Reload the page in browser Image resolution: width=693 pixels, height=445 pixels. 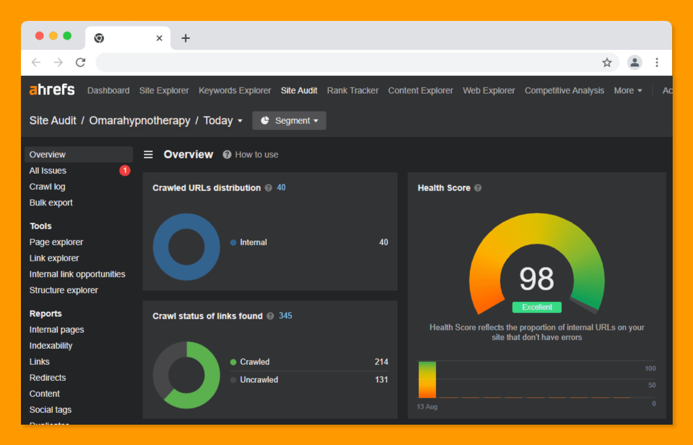click(81, 62)
